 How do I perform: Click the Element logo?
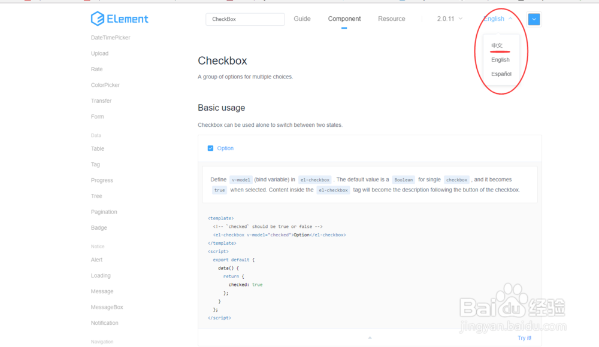point(119,19)
